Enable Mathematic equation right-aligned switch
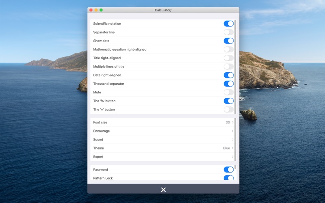Screen dimensions: 325x203 tap(229, 49)
